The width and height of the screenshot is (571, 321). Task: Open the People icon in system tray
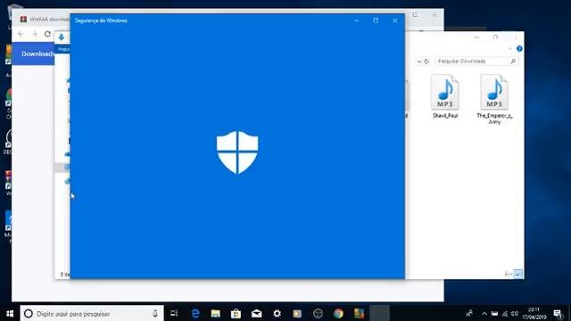click(470, 313)
